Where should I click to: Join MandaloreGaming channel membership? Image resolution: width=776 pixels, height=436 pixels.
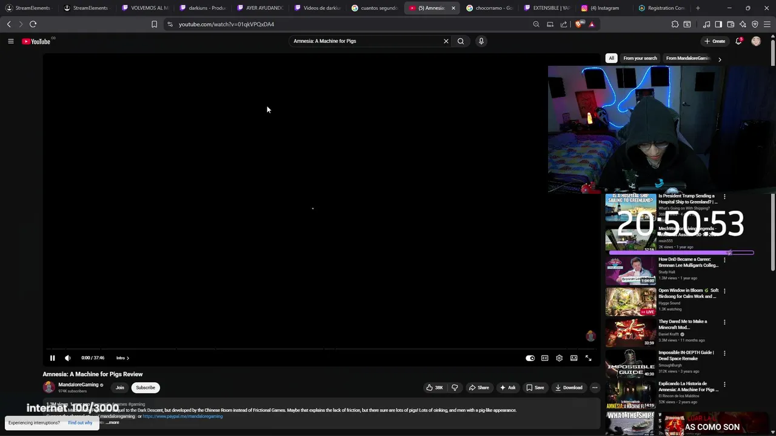(120, 388)
